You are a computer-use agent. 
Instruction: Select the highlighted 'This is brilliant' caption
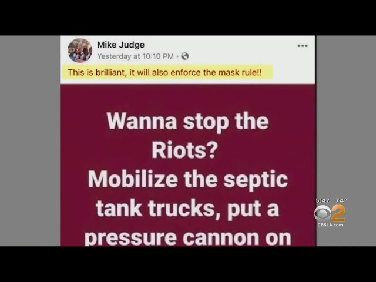coord(164,72)
